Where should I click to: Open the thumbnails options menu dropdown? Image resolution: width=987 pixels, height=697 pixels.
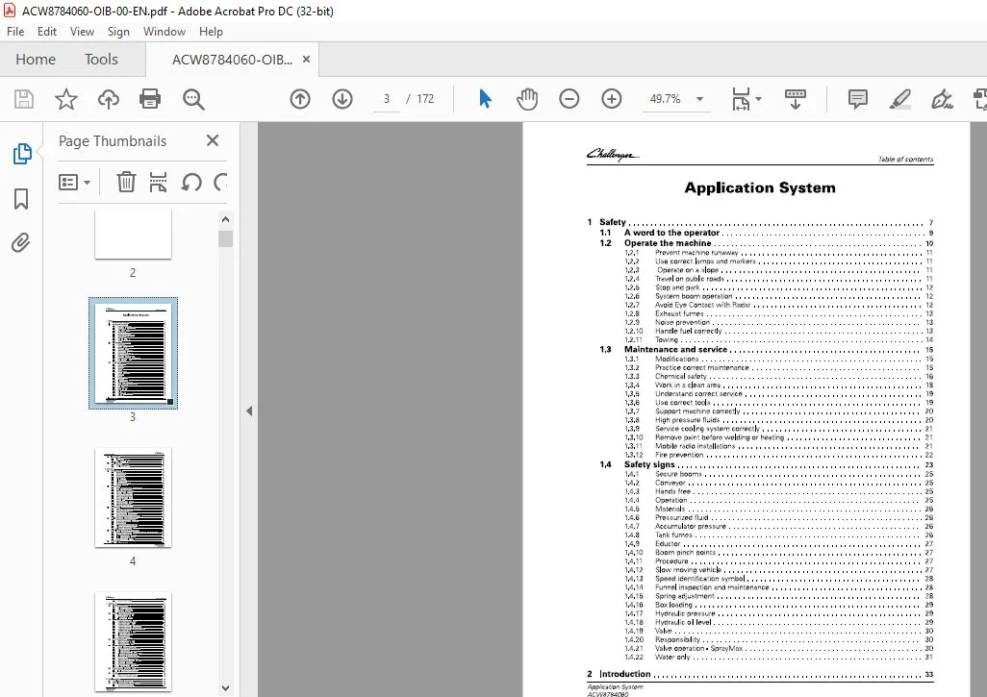click(x=74, y=183)
